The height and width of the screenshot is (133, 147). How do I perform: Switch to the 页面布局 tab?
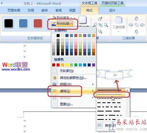pyautogui.click(x=14, y=10)
